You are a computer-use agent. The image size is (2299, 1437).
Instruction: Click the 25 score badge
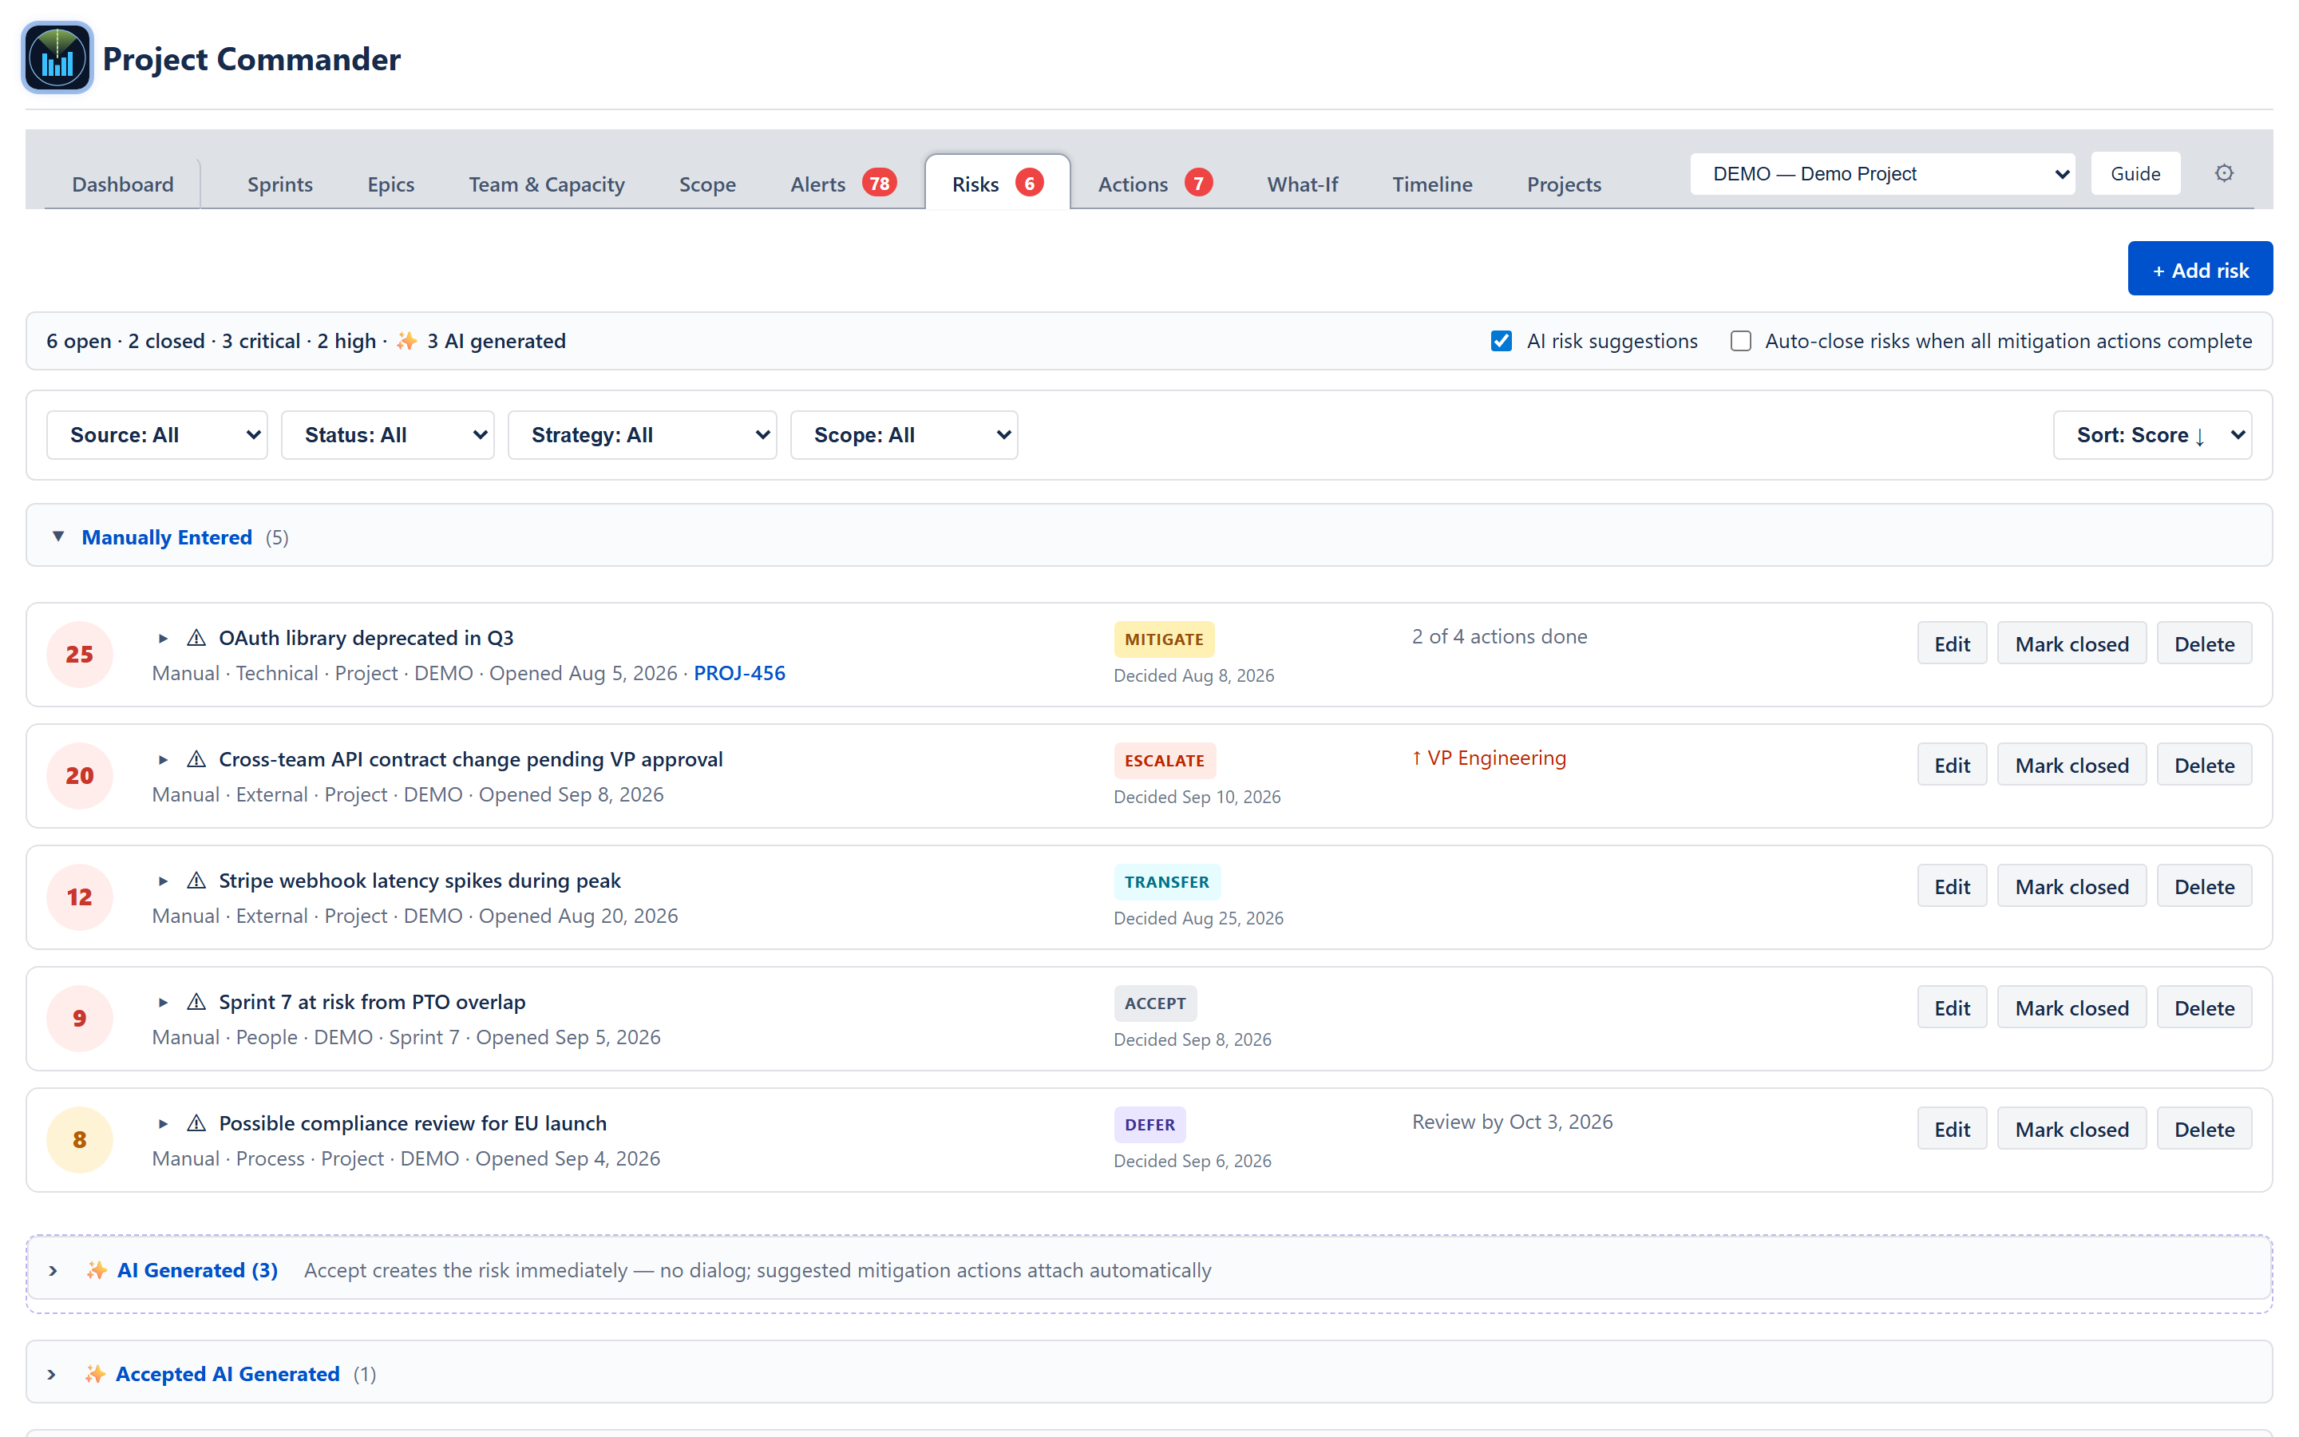tap(80, 655)
